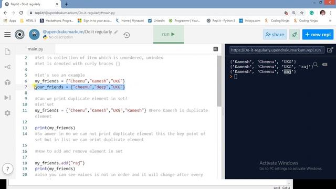The height and width of the screenshot is (189, 336).
Task: Search console output magnifier icon
Action: pos(316,64)
